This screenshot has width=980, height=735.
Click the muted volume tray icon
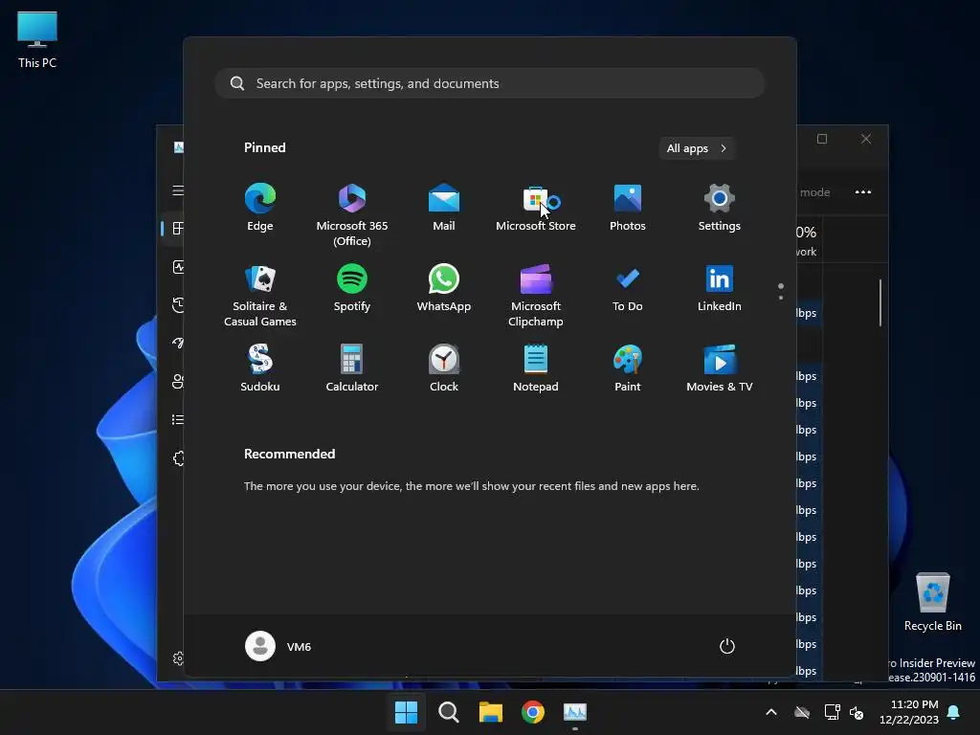click(x=857, y=712)
